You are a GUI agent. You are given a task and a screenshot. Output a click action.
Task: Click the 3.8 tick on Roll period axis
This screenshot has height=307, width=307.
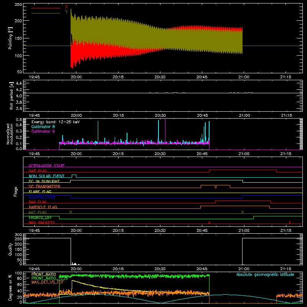click(x=19, y=102)
